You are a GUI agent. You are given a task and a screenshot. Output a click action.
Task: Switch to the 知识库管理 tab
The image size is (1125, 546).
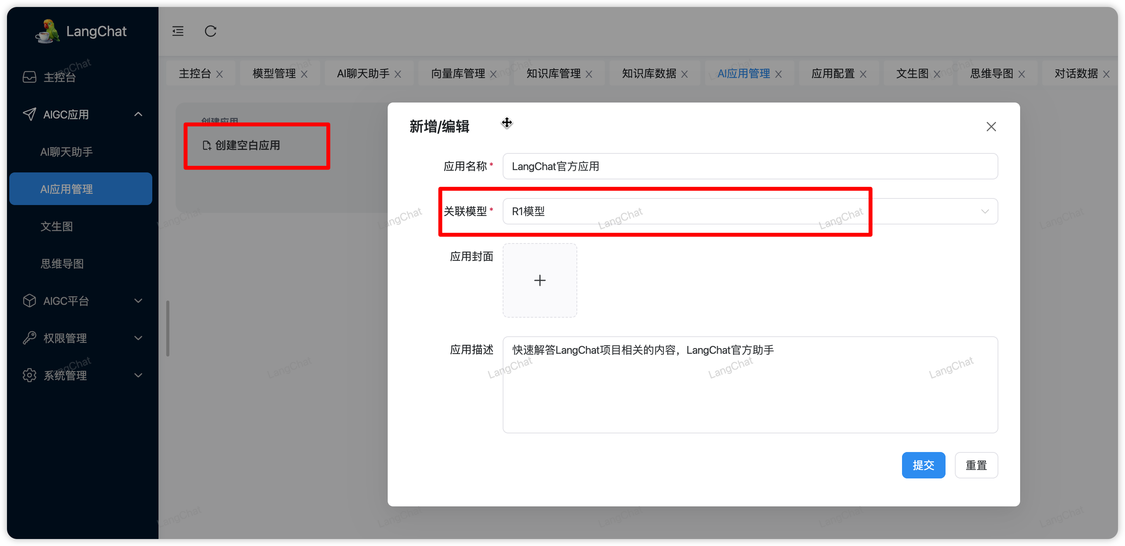(553, 74)
